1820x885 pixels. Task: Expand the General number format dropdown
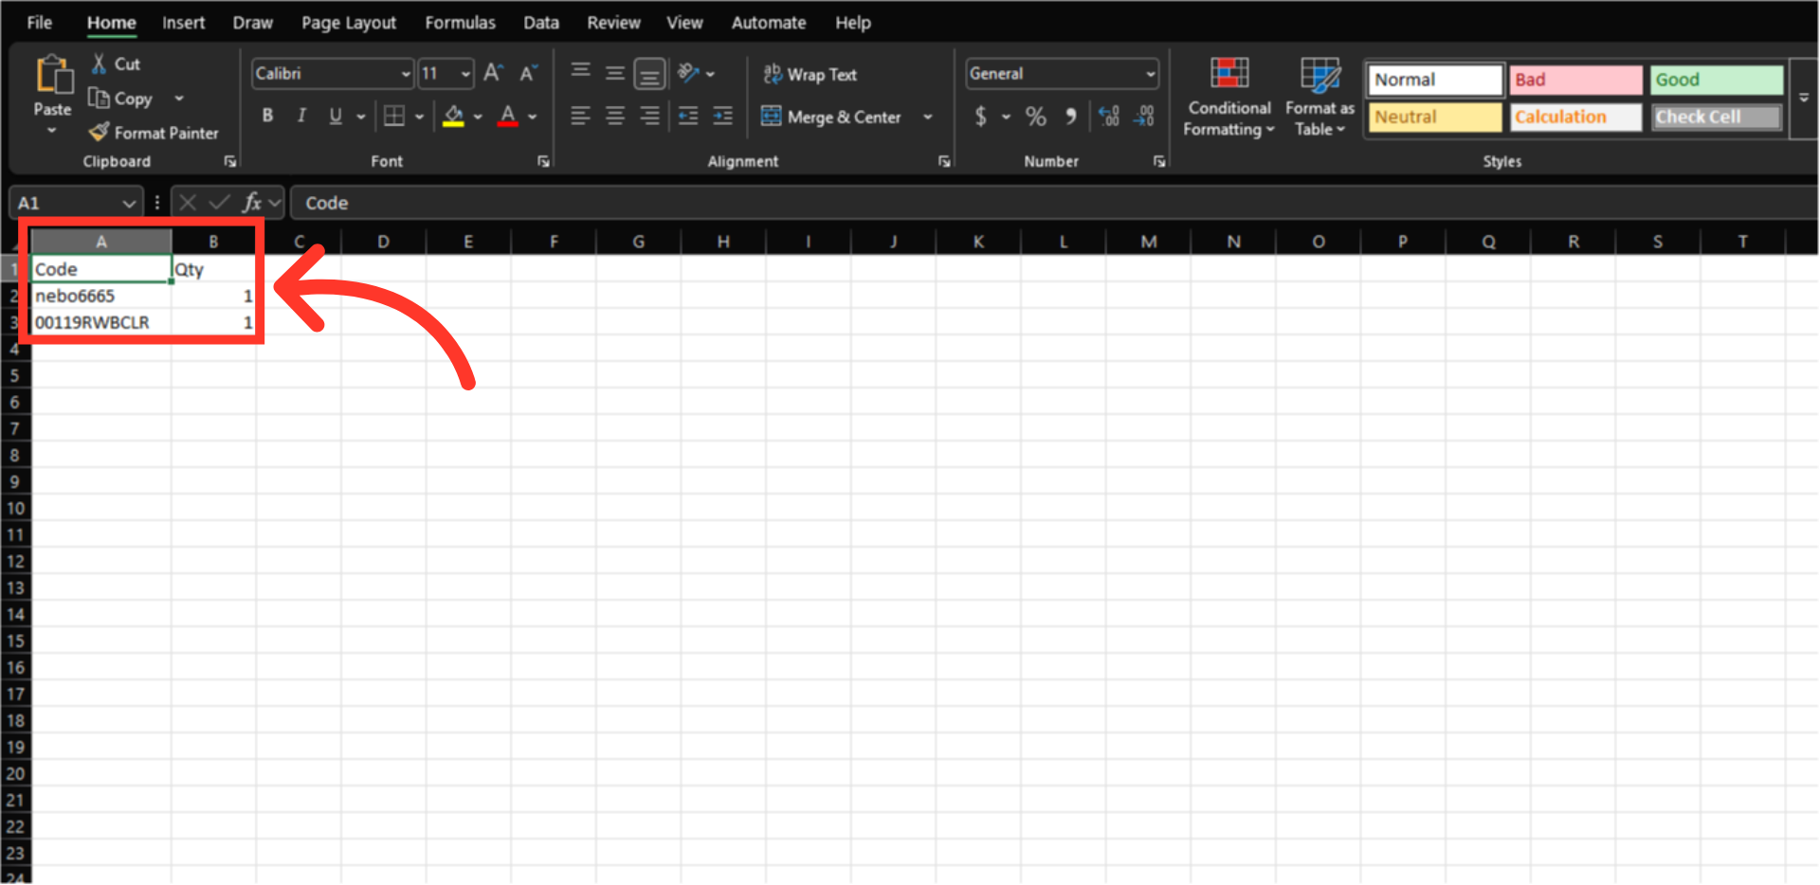1150,74
